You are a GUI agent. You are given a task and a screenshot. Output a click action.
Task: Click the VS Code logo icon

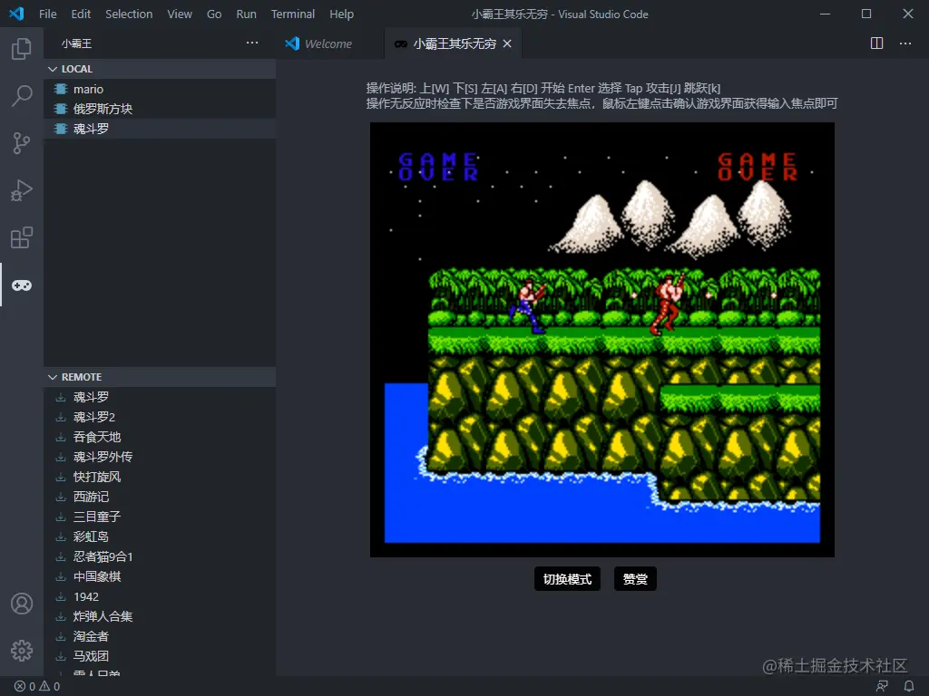pyautogui.click(x=16, y=14)
